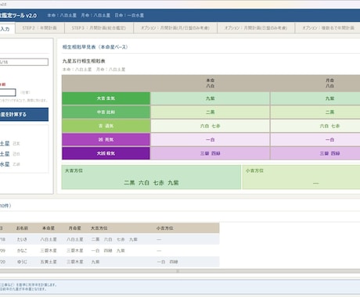
Task: Click the 吉 退気 row label
Action: pyautogui.click(x=106, y=126)
